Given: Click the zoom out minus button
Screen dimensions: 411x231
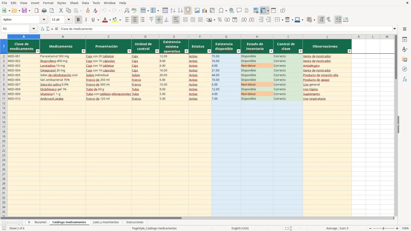Looking at the screenshot, I should coord(370,228).
